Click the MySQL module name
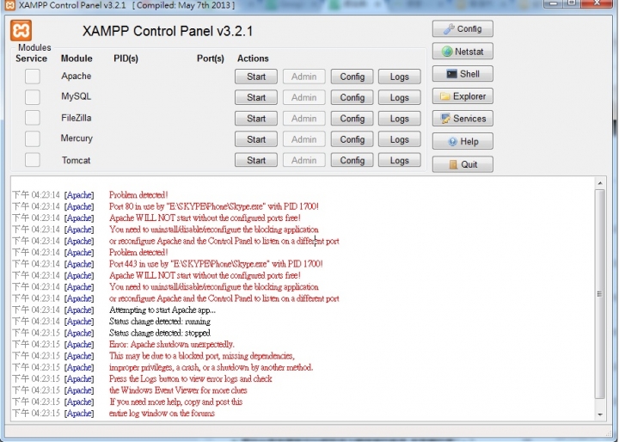Image resolution: width=619 pixels, height=442 pixels. coord(77,96)
